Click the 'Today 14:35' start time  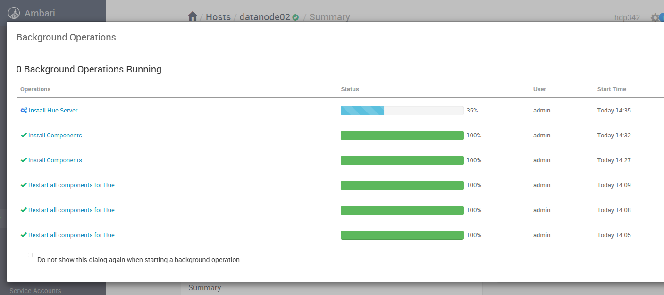coord(614,111)
